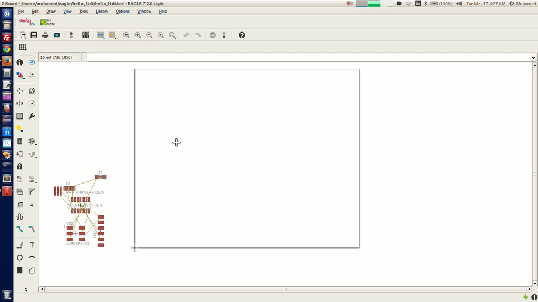This screenshot has height=302, width=538.
Task: Open the Grid settings icon
Action: click(23, 47)
